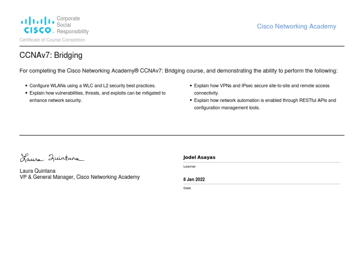Click the Learner field label
This screenshot has height=257, width=364.
(189, 167)
